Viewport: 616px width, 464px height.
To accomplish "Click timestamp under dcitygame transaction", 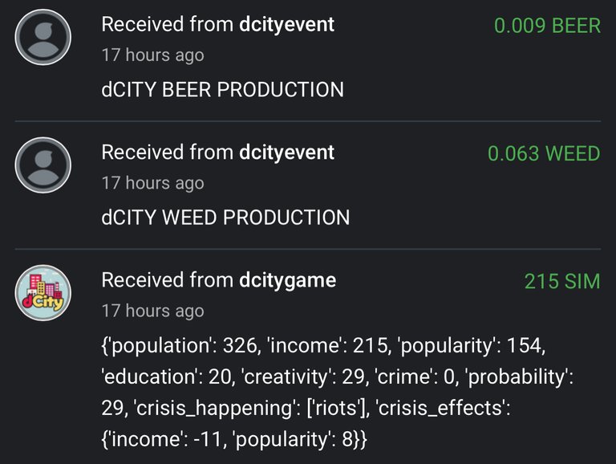I will pyautogui.click(x=153, y=311).
